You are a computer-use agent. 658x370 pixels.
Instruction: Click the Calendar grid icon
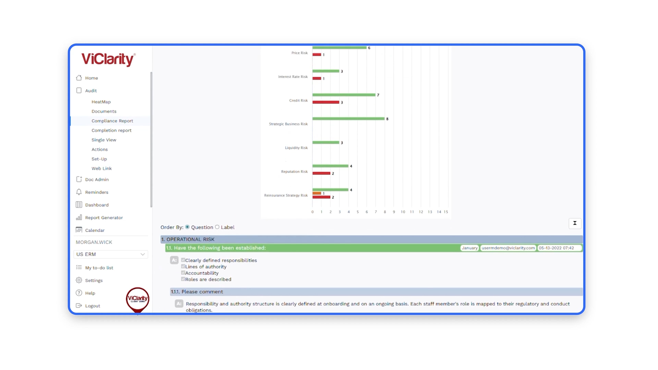point(79,230)
